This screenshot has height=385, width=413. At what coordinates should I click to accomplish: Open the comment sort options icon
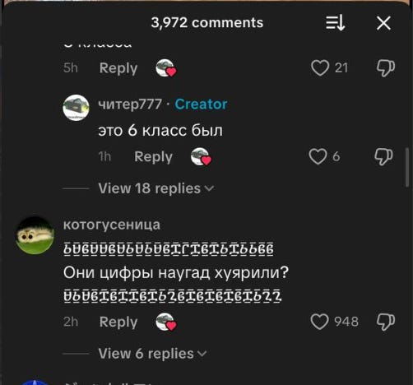[335, 23]
